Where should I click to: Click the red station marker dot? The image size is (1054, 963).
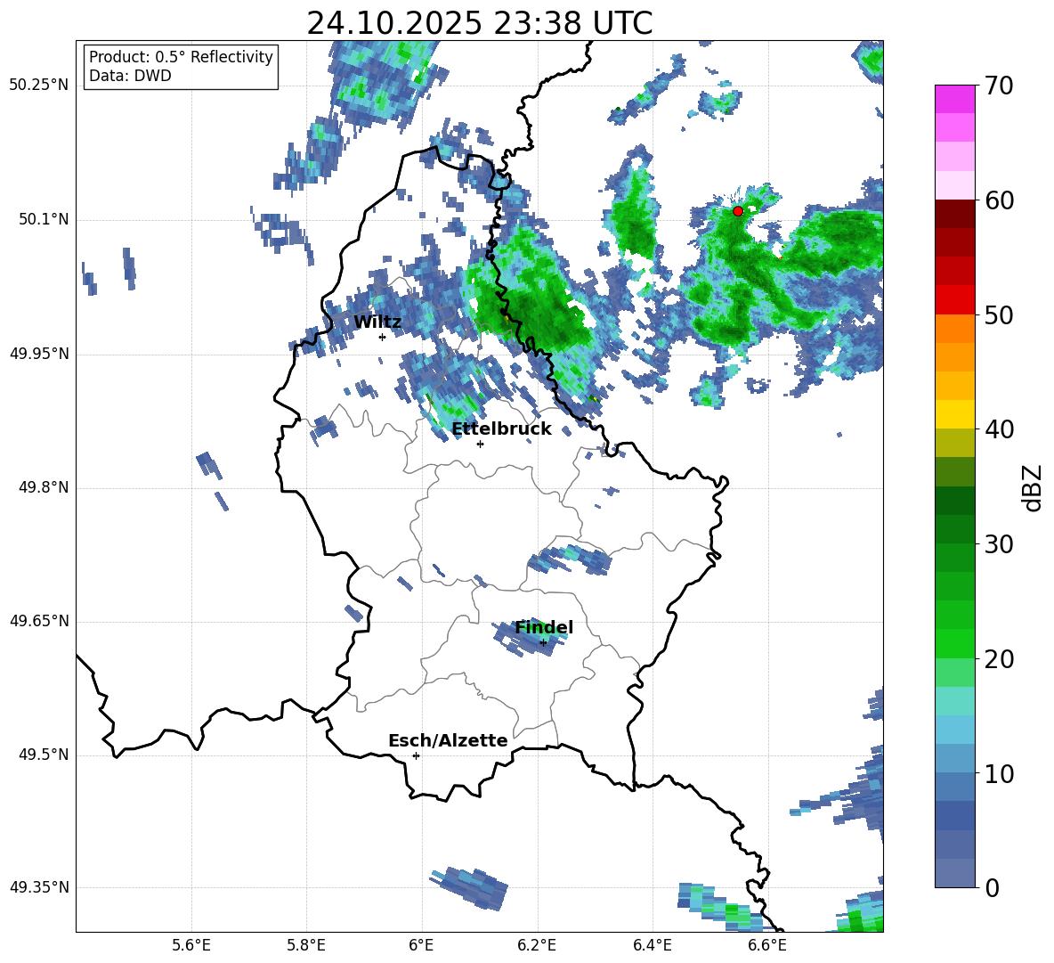(737, 210)
